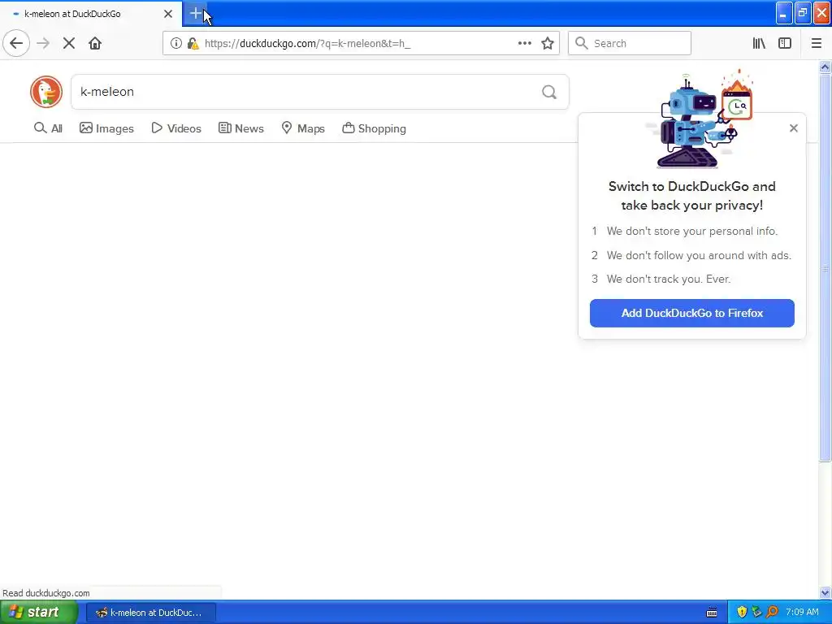Screen dimensions: 832x624
Task: Switch to Videos results
Action: point(176,128)
